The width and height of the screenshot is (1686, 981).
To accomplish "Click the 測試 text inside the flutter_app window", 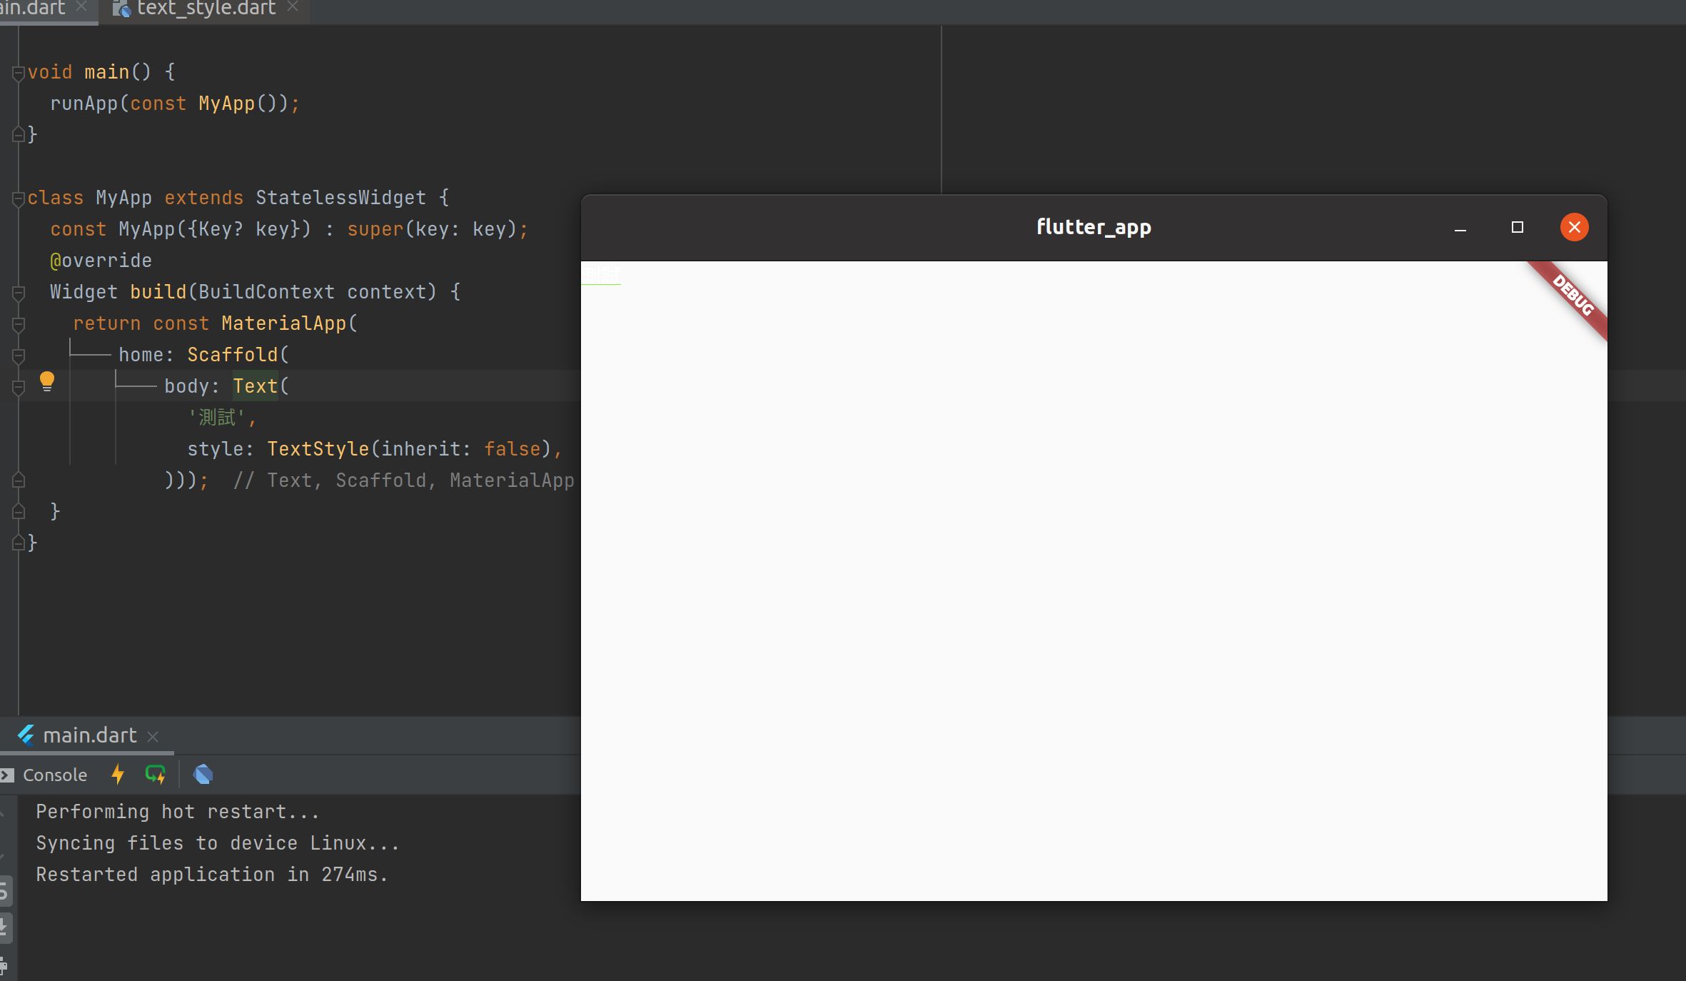I will pos(602,275).
